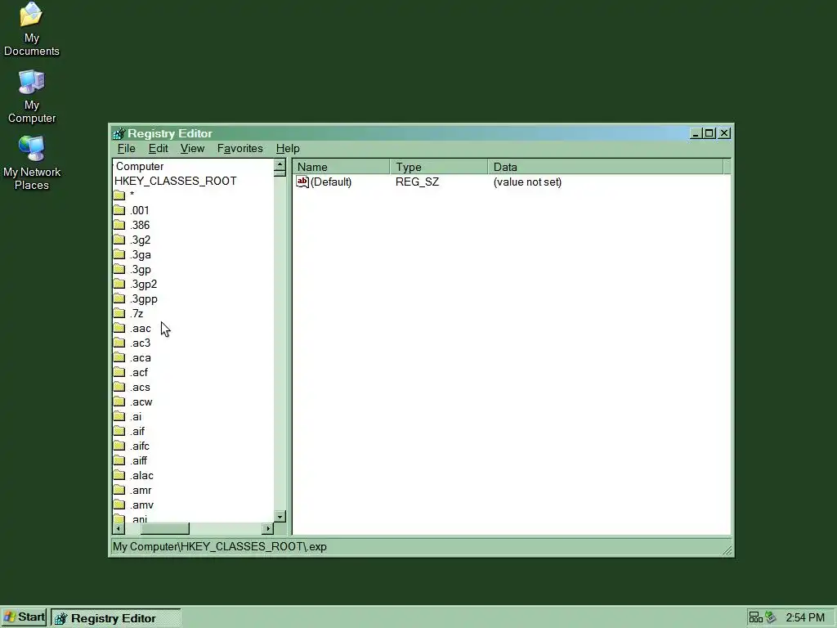
Task: Click the folder icon next to .3g2
Action: click(x=119, y=240)
